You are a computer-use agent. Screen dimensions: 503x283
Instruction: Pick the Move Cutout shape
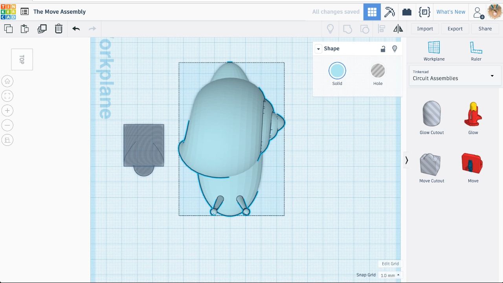[431, 168]
